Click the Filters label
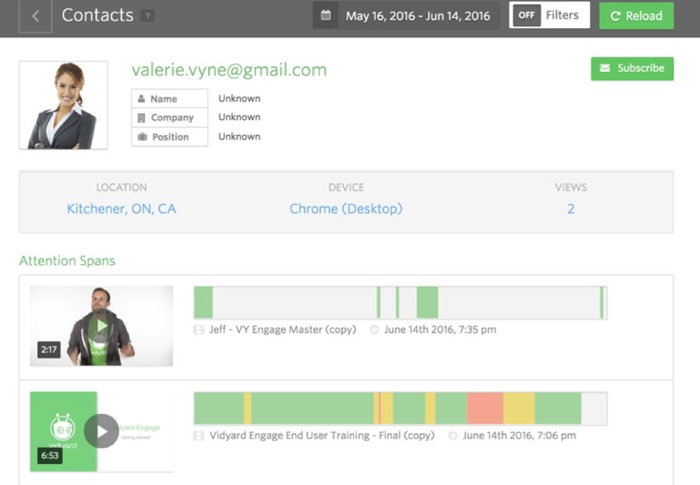This screenshot has width=700, height=485. click(562, 15)
